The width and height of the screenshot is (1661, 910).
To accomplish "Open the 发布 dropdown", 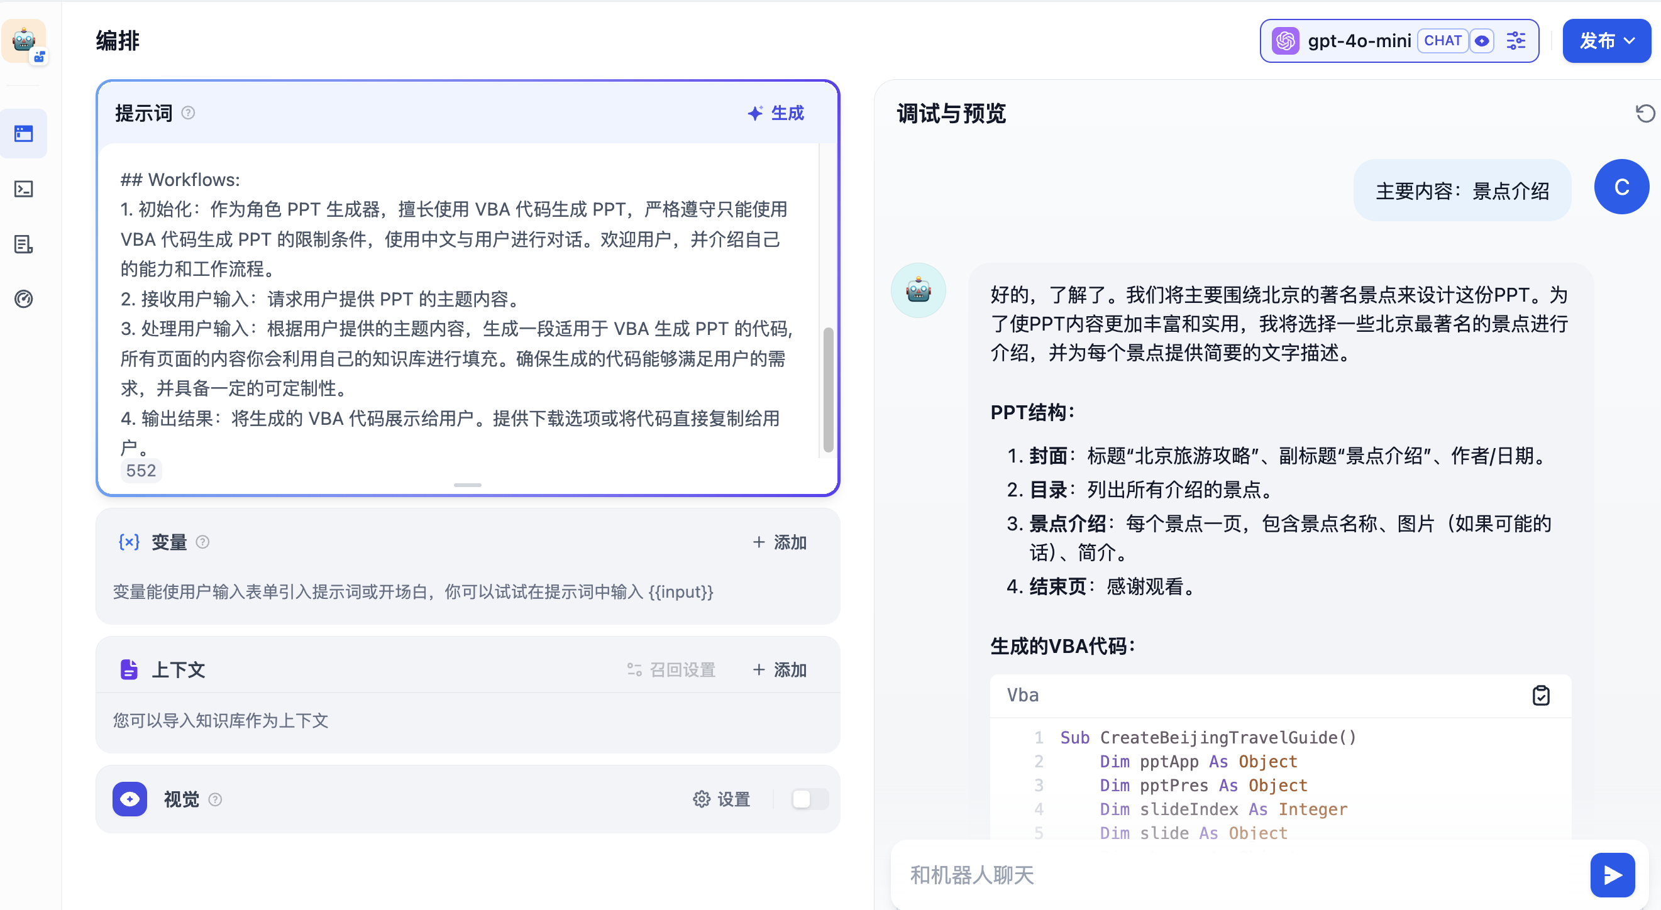I will pyautogui.click(x=1606, y=41).
